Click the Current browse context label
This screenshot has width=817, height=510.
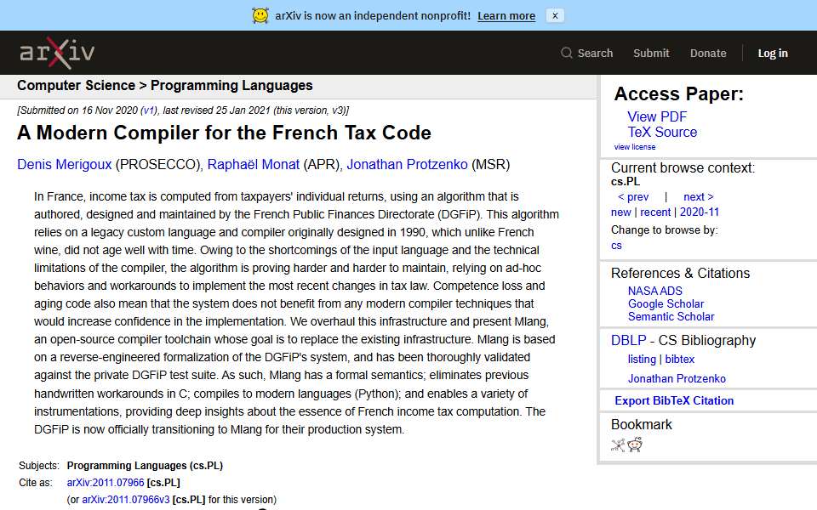683,167
